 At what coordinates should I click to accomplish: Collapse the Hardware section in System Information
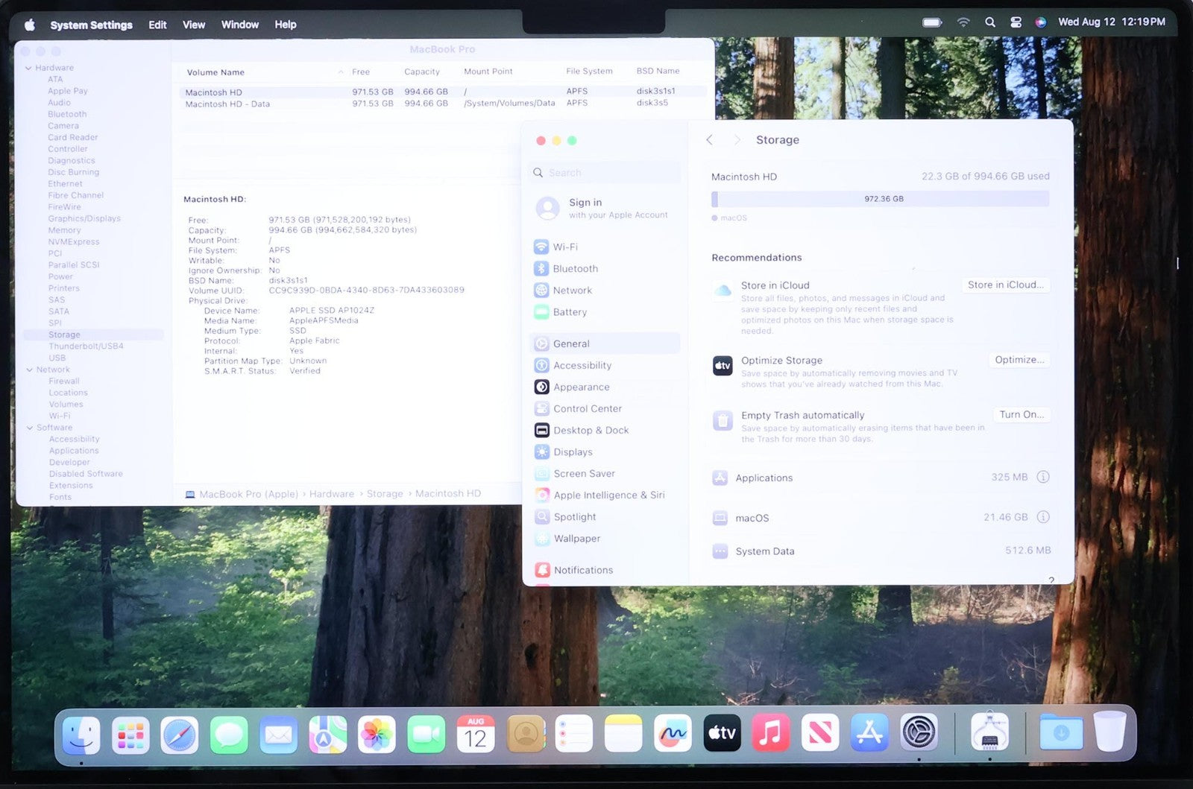click(28, 68)
